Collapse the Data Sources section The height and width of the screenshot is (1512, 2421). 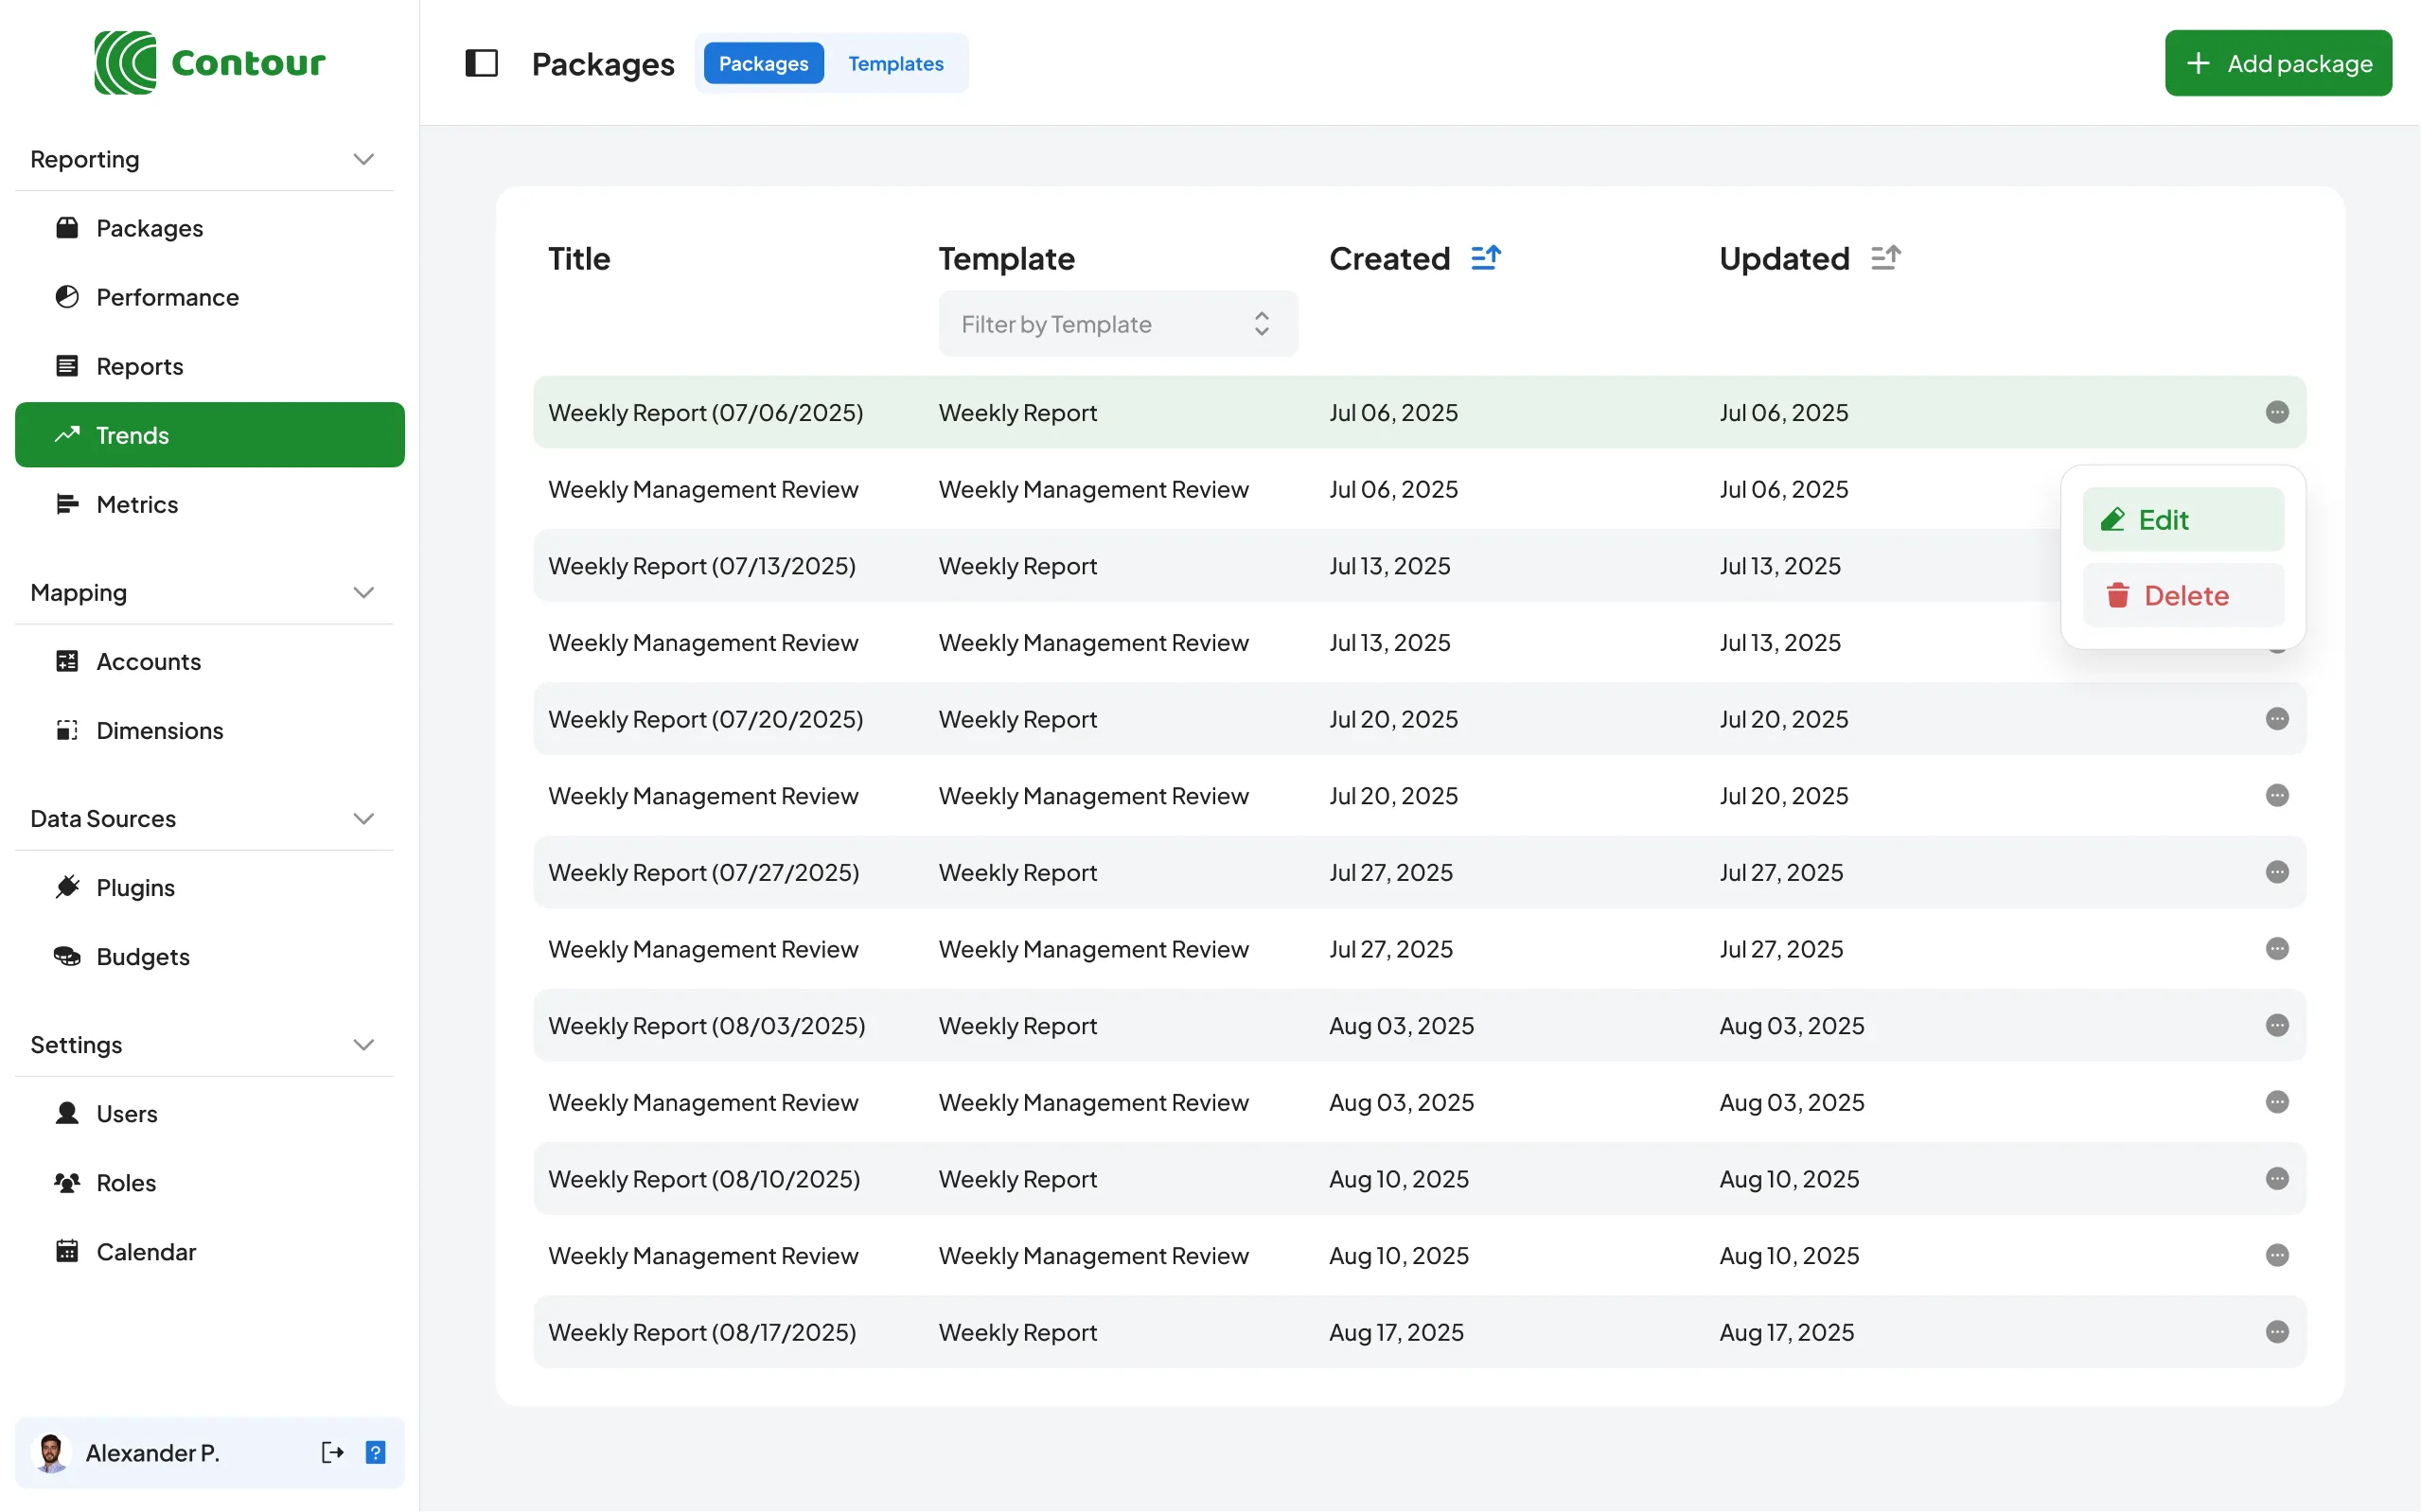[364, 819]
